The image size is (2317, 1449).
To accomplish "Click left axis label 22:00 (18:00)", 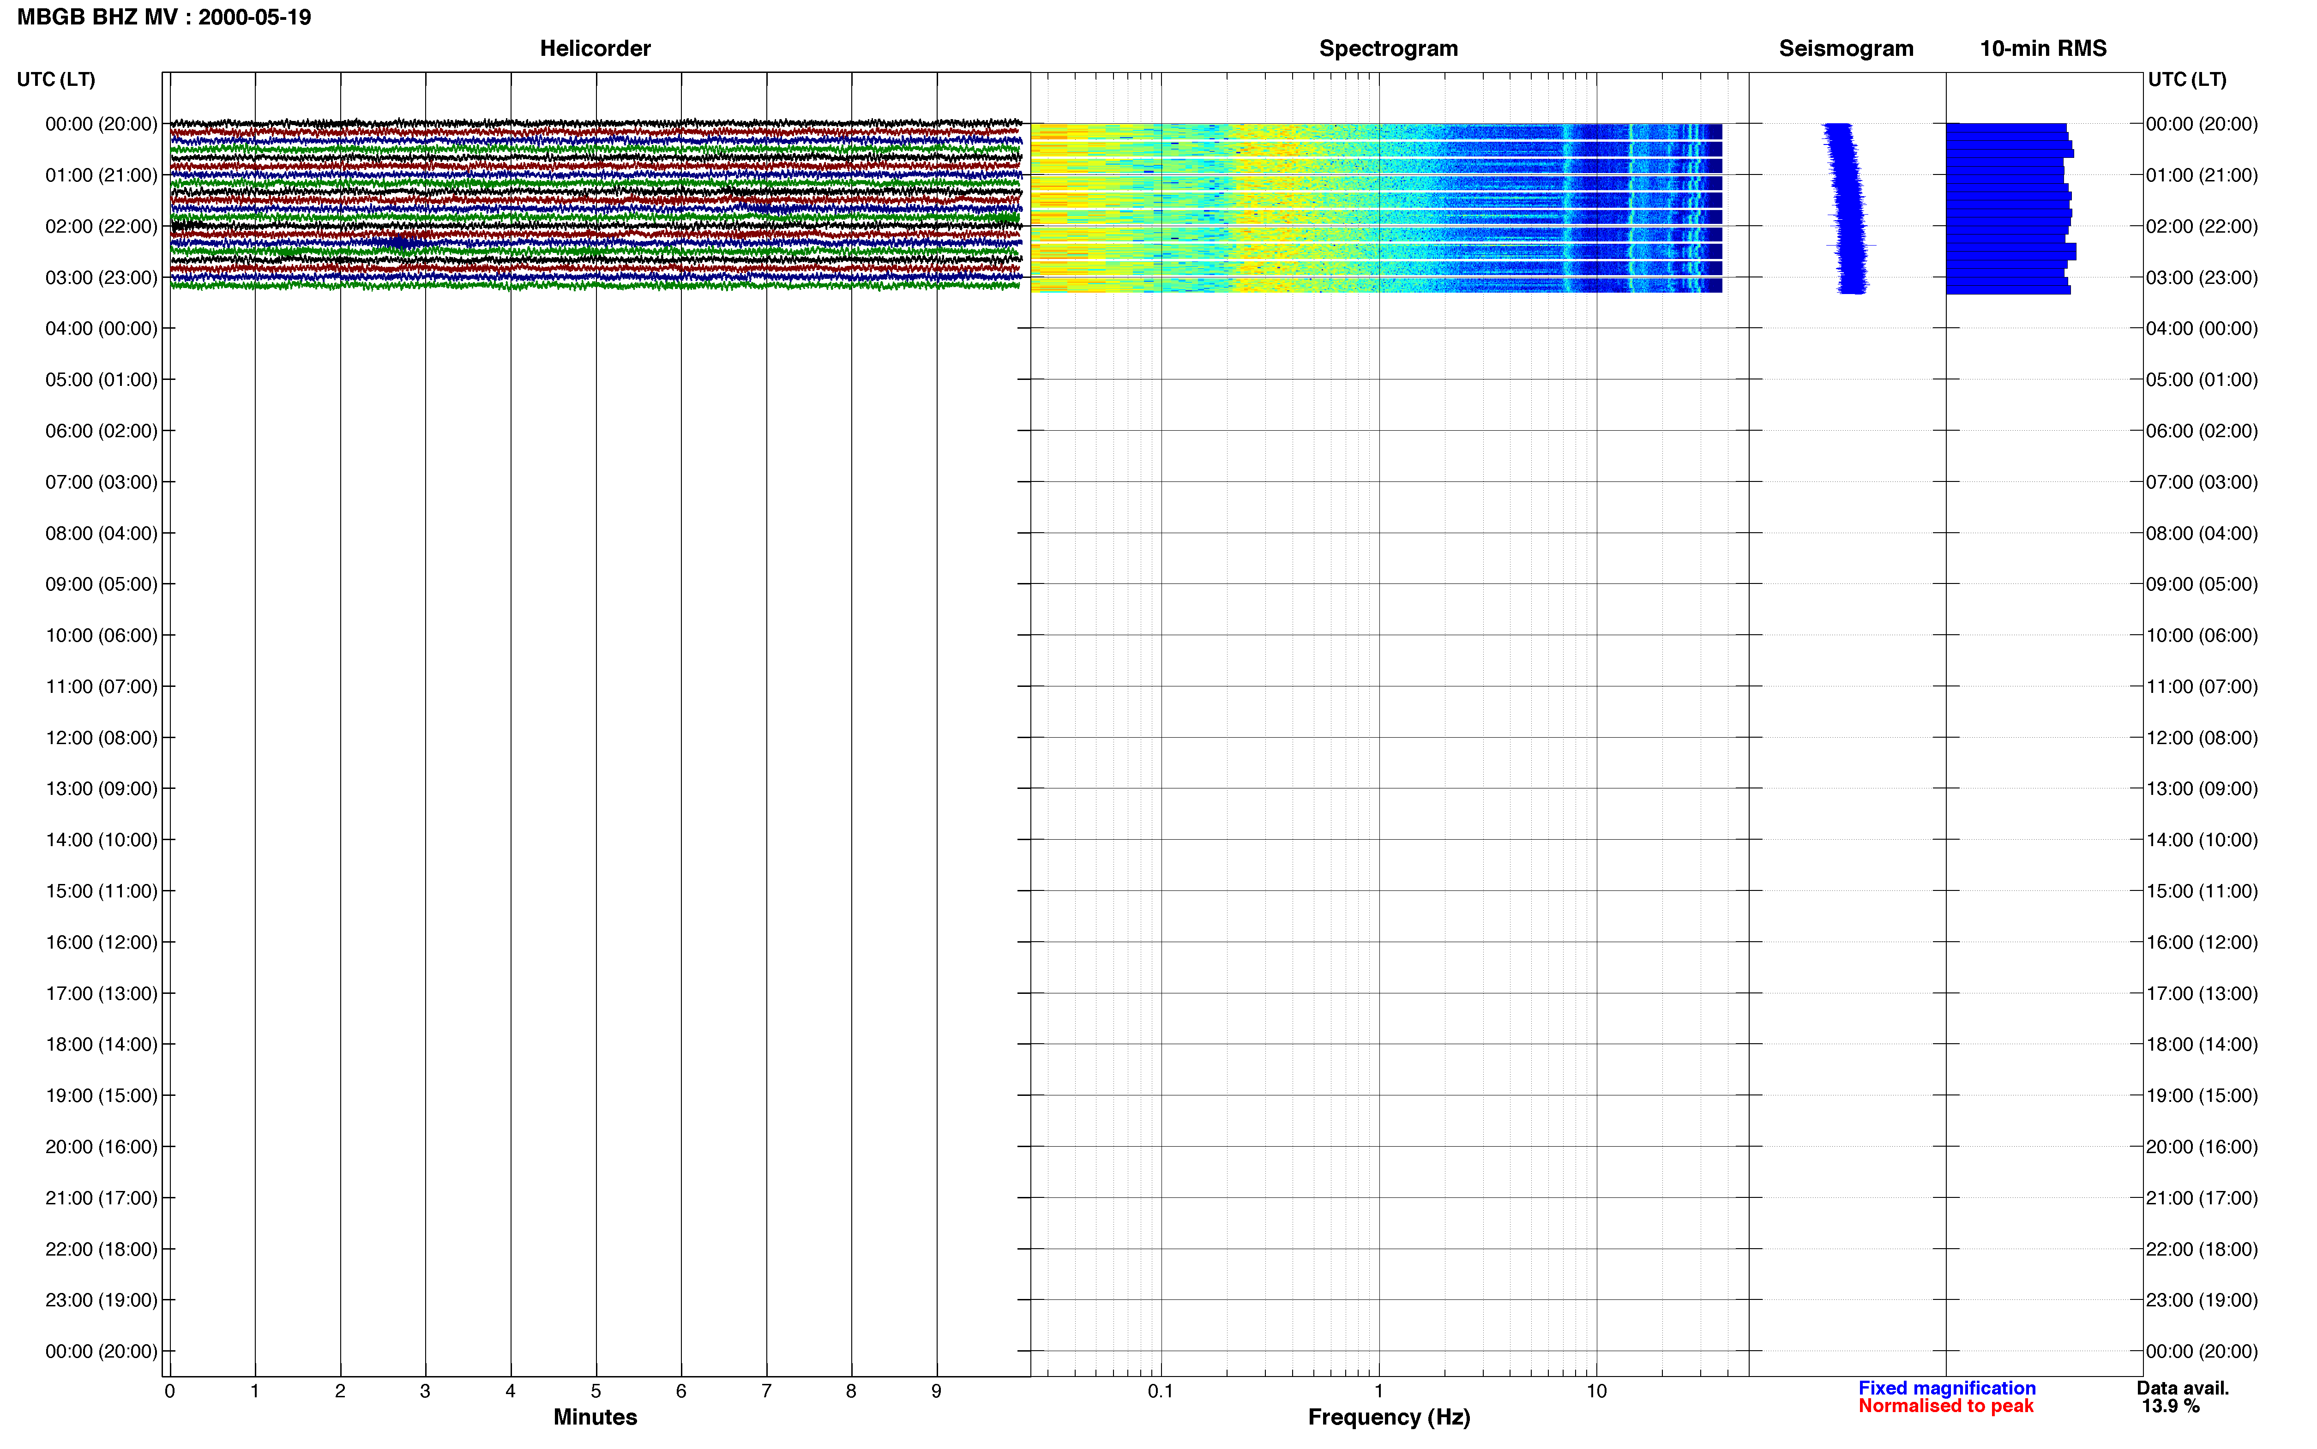I will point(102,1250).
